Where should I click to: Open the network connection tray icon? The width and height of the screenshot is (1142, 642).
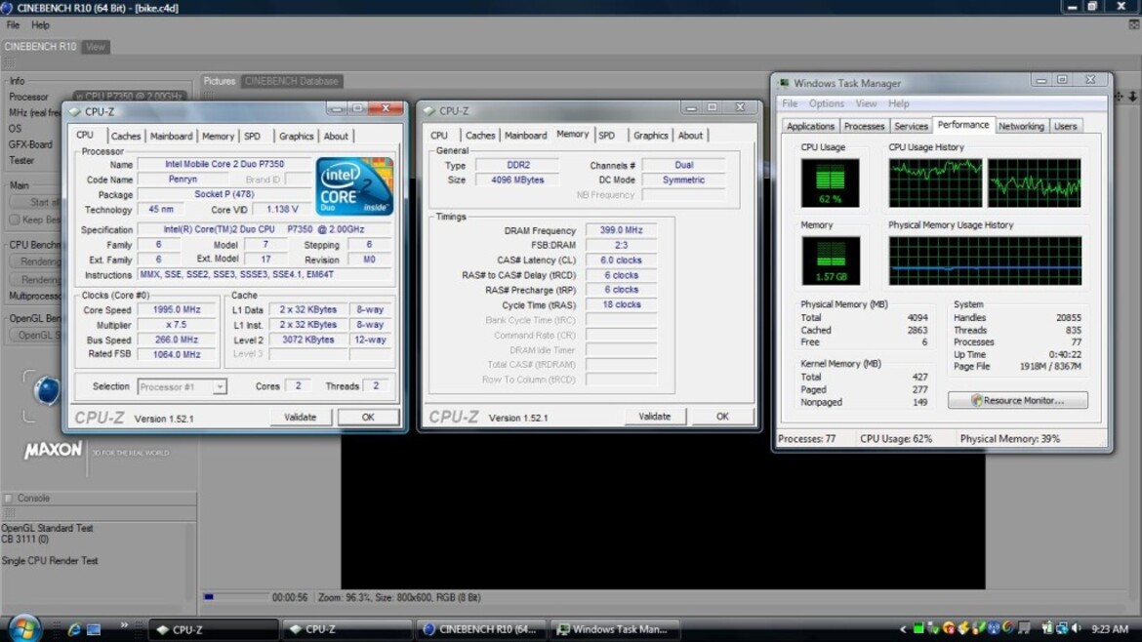point(1062,628)
